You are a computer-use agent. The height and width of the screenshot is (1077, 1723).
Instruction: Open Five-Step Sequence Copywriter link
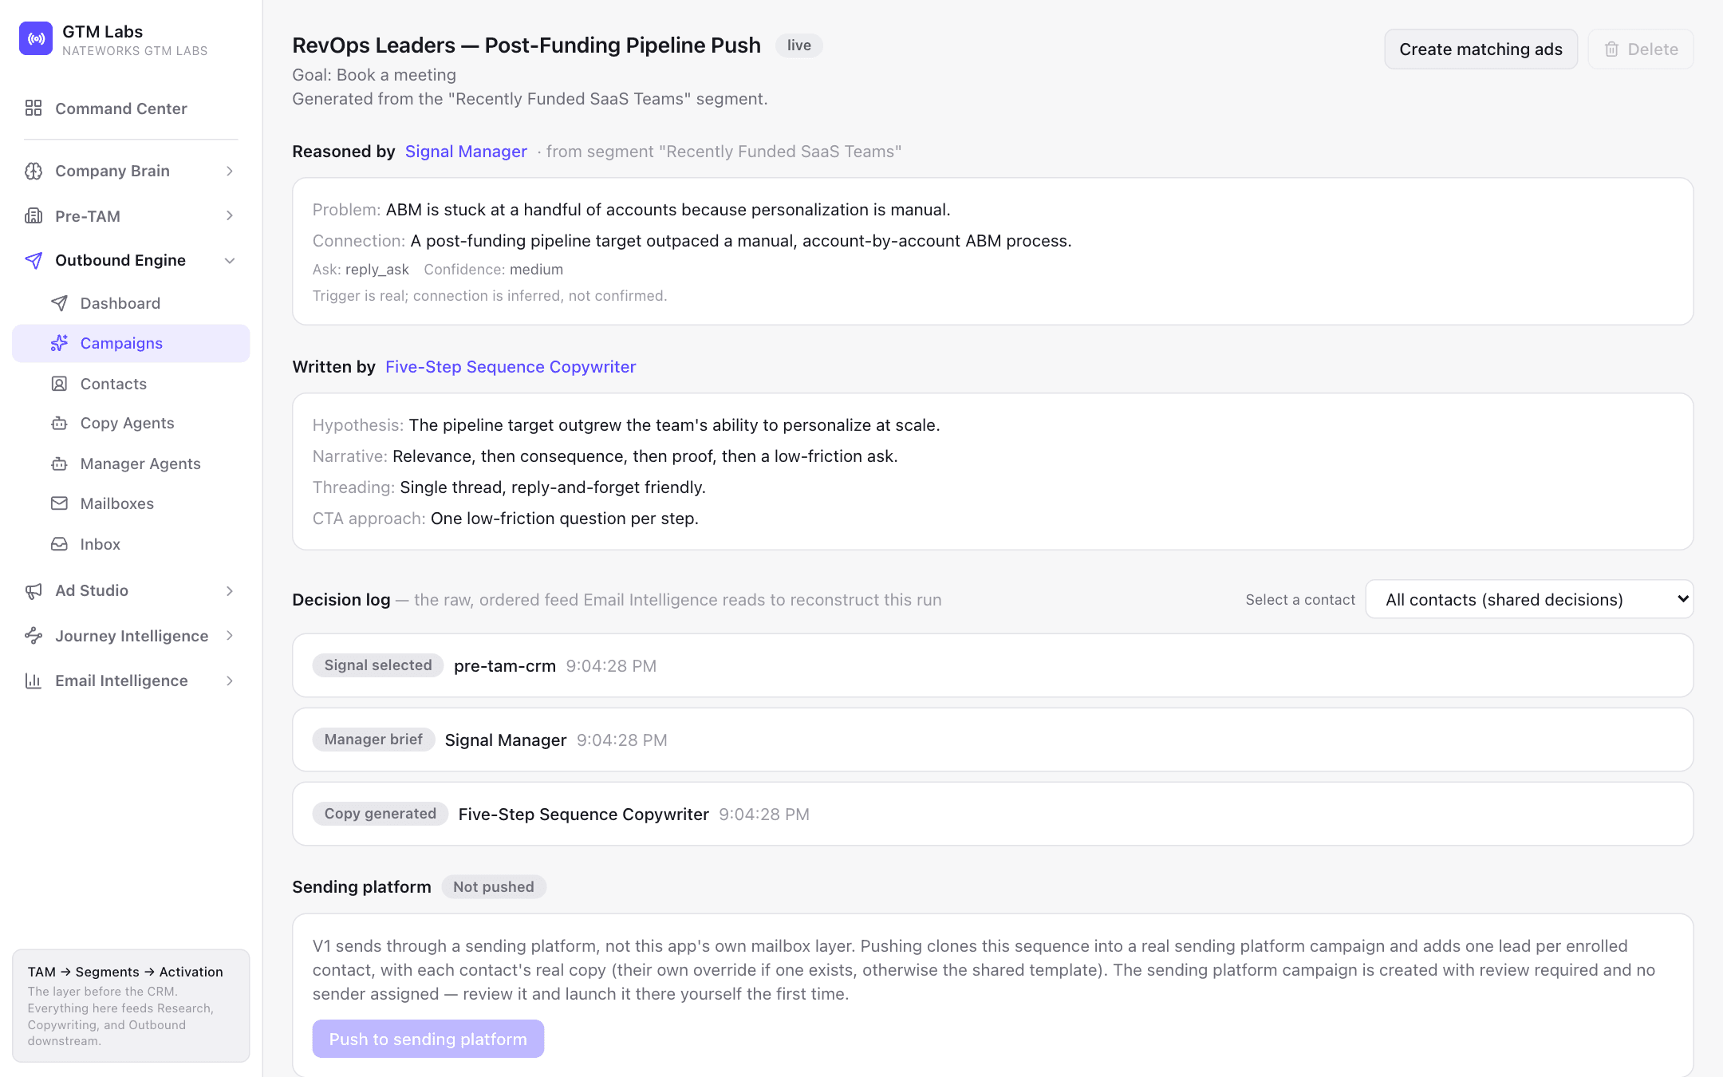tap(511, 367)
